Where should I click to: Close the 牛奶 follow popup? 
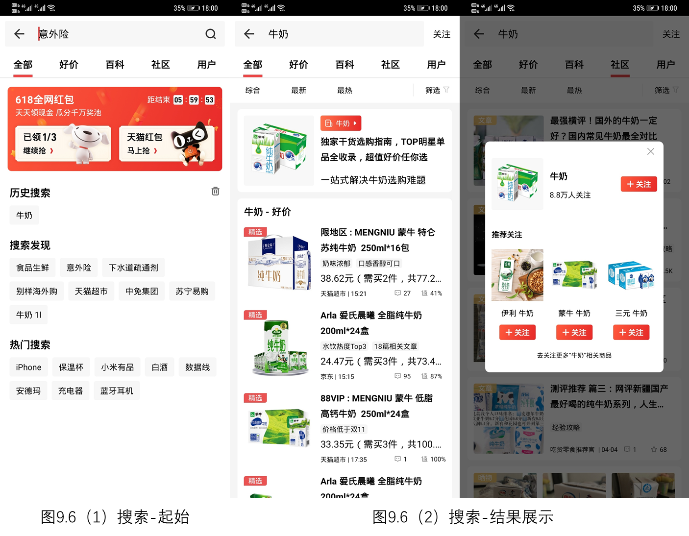(650, 151)
